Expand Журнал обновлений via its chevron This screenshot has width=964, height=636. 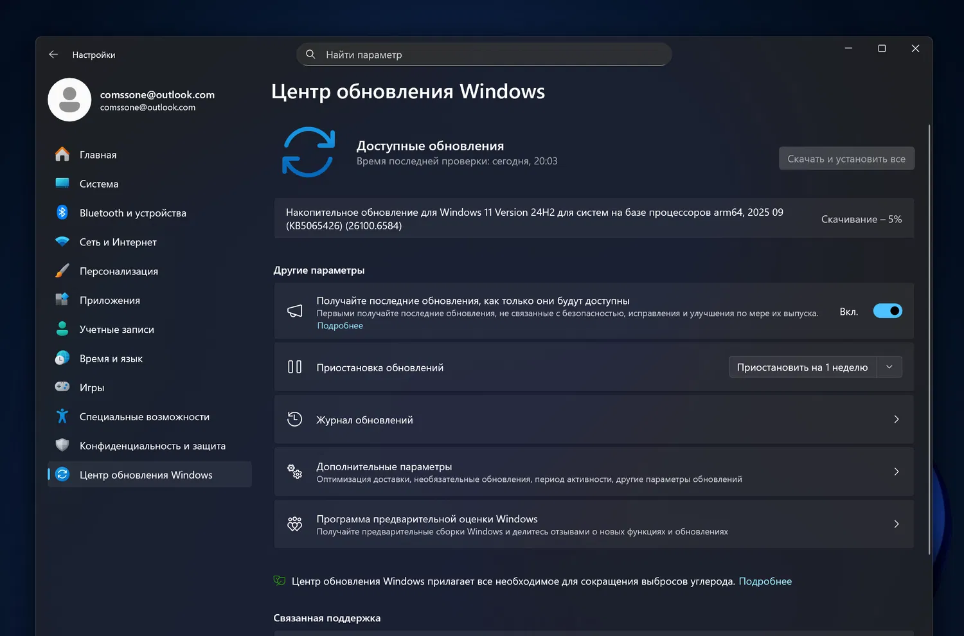[897, 419]
